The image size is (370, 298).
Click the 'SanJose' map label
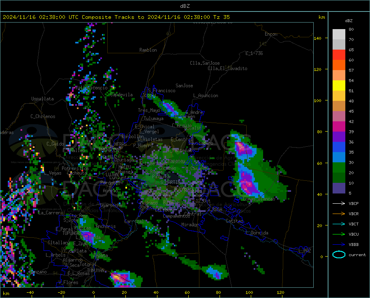click(184, 86)
